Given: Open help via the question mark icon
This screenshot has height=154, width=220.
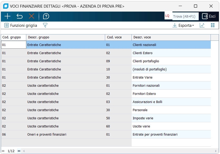Looking at the screenshot, I should [x=46, y=16].
